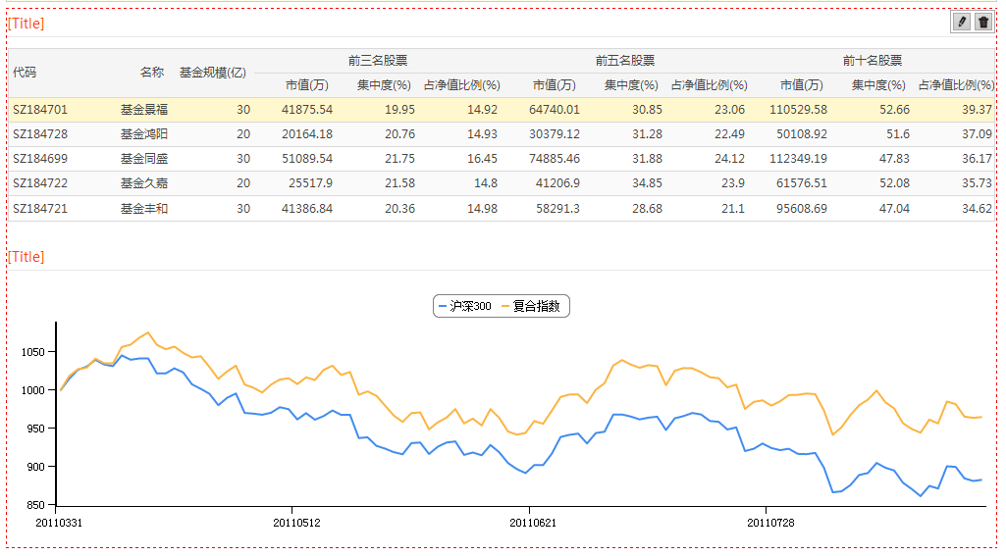The image size is (1006, 556).
Task: Select row with code SZ184701
Action: [x=40, y=110]
